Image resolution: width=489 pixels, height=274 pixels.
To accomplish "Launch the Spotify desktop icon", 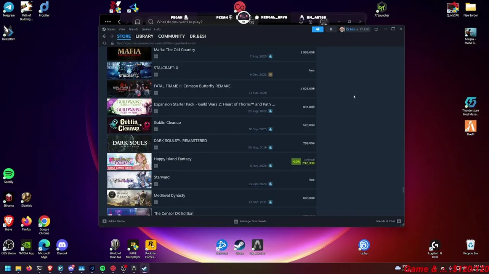I will pyautogui.click(x=8, y=176).
